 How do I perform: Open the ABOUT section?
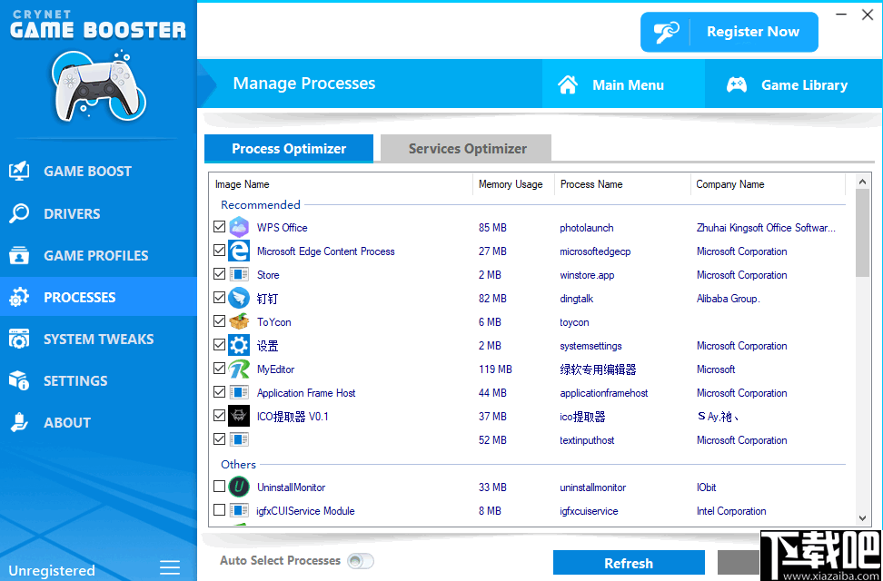point(98,422)
